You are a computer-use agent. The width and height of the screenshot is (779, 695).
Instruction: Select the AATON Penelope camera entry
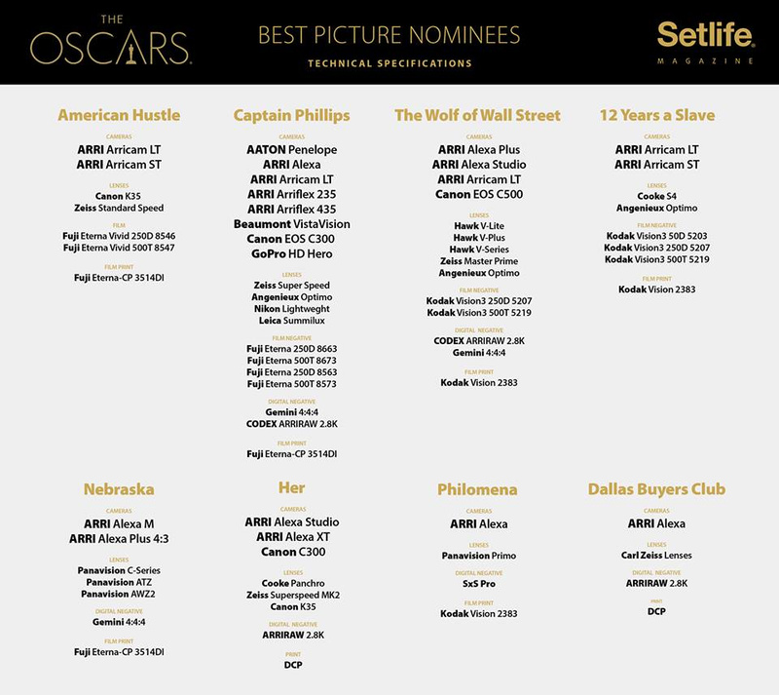291,150
